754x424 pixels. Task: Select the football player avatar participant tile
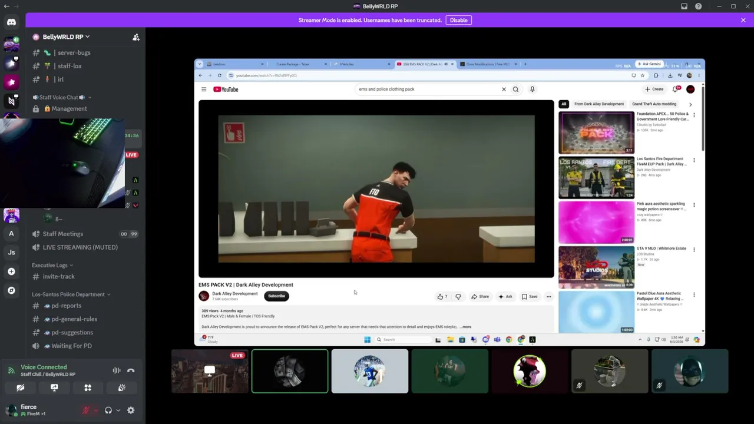(369, 371)
